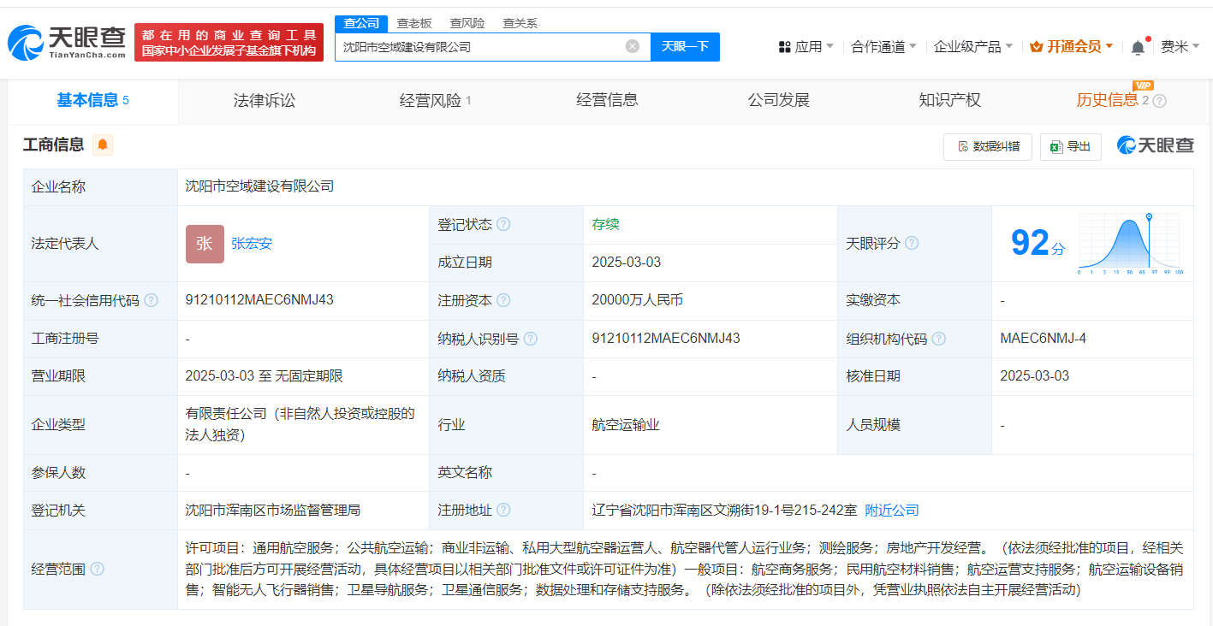The height and width of the screenshot is (626, 1213).
Task: Click help icon beside 天眼评分
Action: coord(912,243)
